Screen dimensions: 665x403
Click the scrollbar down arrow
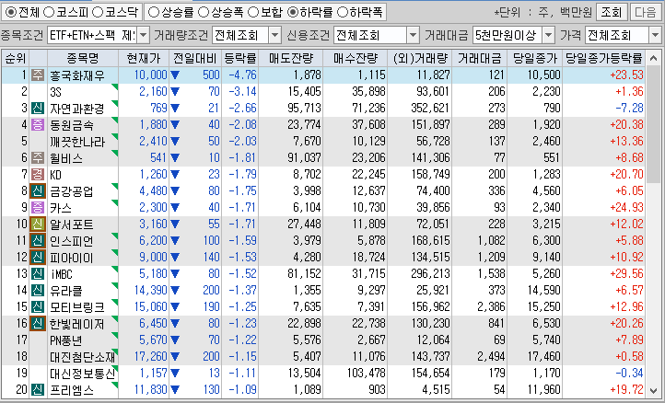pos(653,390)
